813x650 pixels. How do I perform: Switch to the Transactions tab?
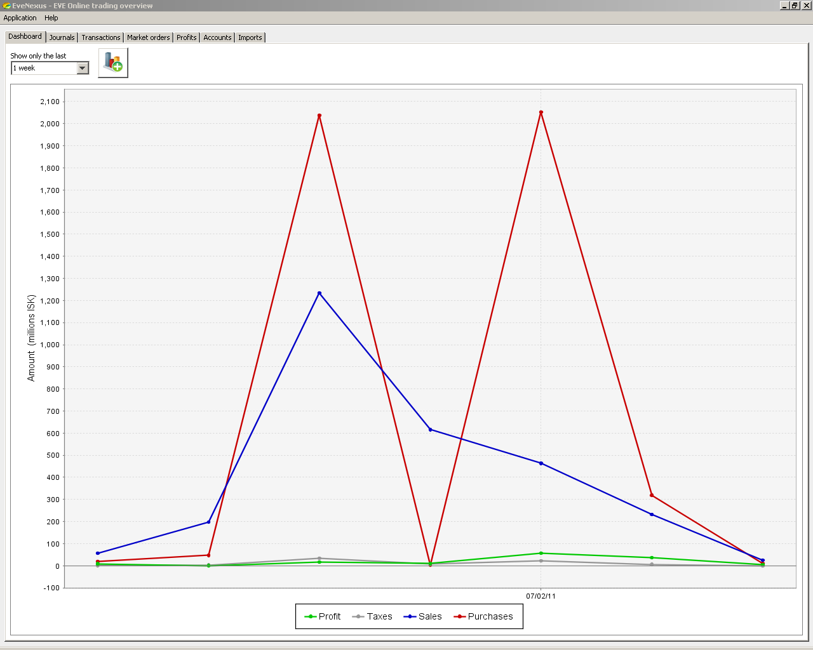[x=101, y=37]
